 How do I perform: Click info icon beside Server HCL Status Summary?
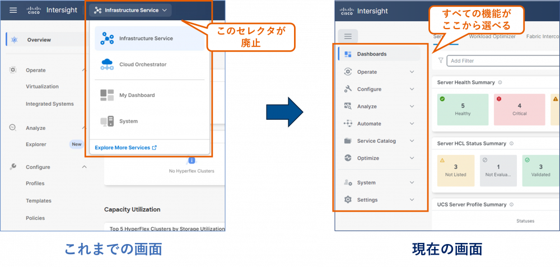[x=511, y=143]
